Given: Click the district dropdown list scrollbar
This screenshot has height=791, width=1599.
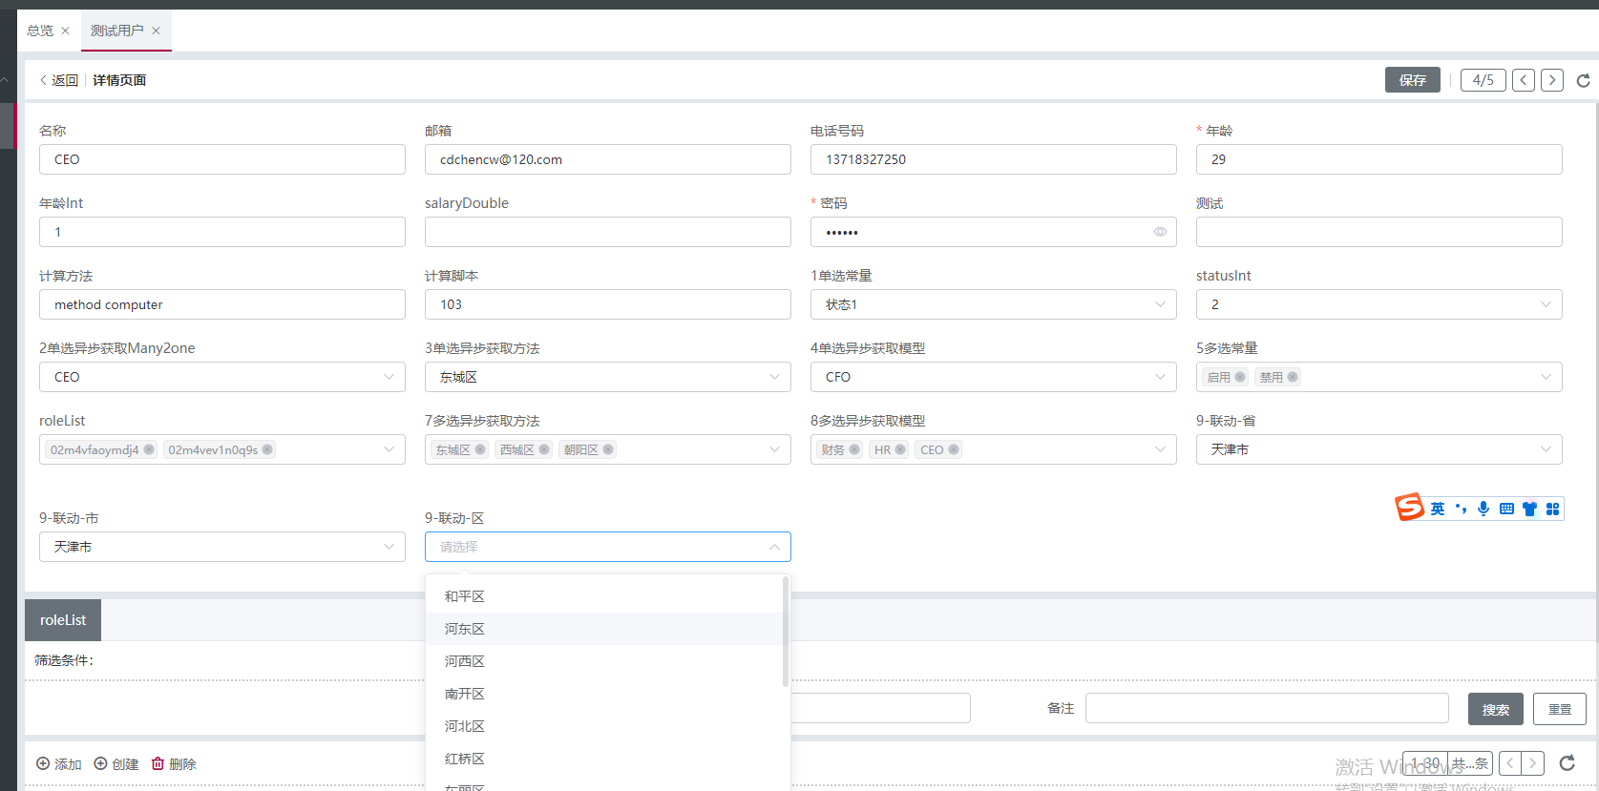Looking at the screenshot, I should [785, 632].
